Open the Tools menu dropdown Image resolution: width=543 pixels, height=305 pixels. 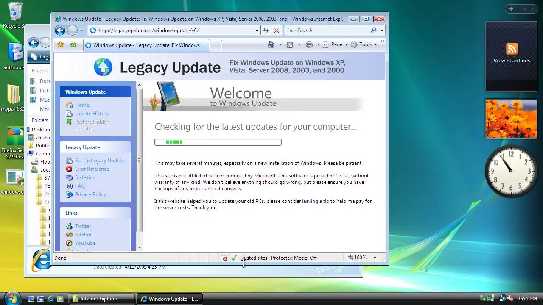[x=364, y=44]
